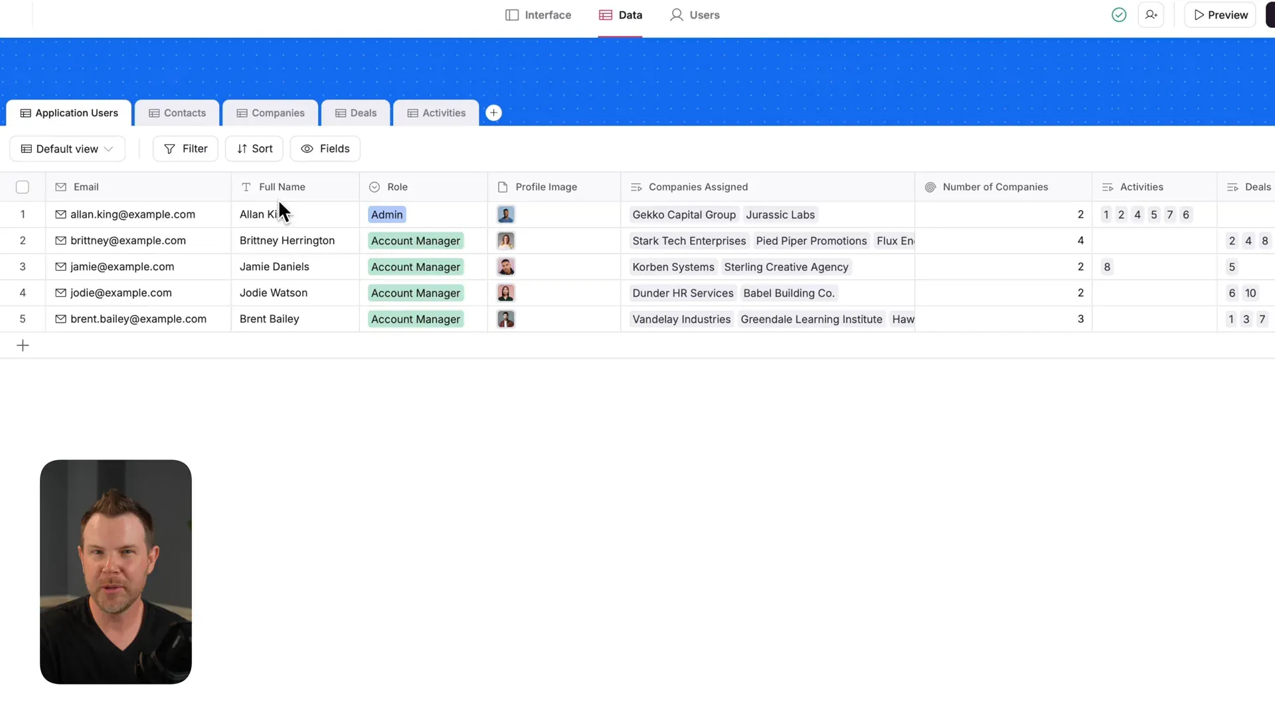Open the Filter options
The image size is (1275, 717).
[185, 149]
